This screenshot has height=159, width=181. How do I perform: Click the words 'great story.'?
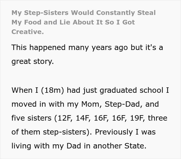coord(33,62)
